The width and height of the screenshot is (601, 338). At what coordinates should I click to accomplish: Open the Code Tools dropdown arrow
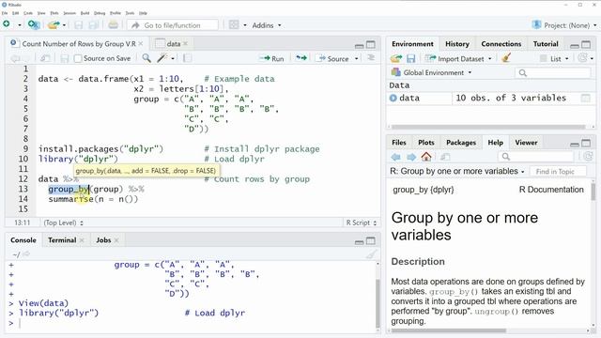[173, 58]
